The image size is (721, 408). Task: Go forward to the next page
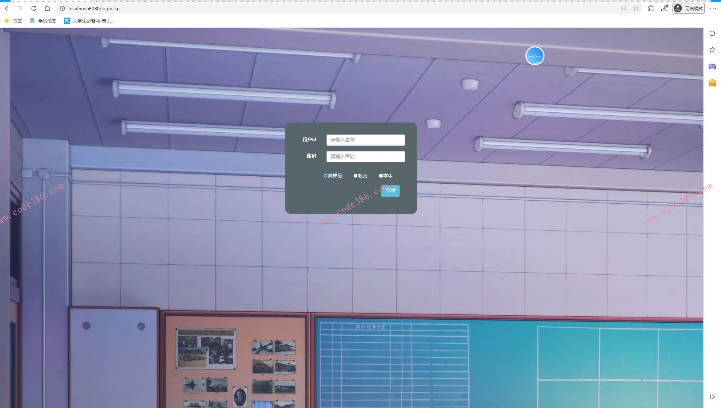(x=20, y=8)
